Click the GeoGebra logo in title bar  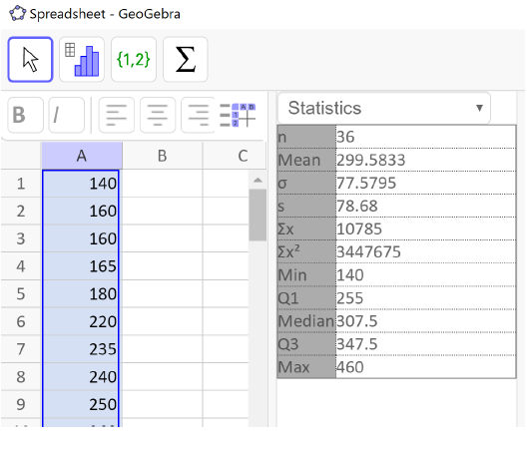click(18, 14)
